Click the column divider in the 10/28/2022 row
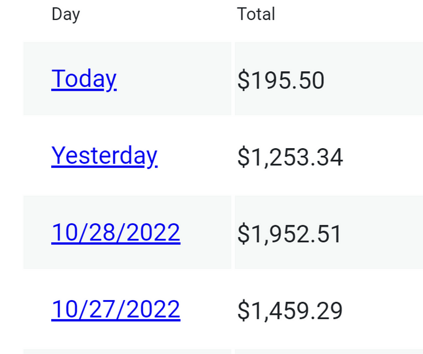423x354 pixels. click(x=233, y=232)
